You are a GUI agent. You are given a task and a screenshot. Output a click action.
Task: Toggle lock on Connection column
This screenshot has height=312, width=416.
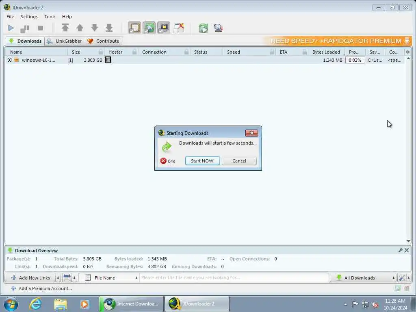[x=186, y=52]
